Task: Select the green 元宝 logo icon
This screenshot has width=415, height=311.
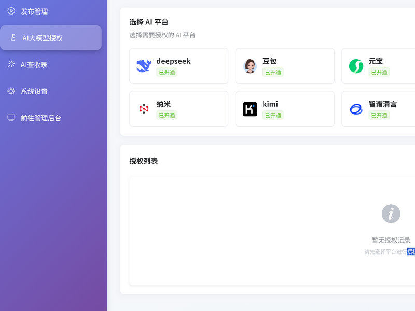Action: pos(356,66)
